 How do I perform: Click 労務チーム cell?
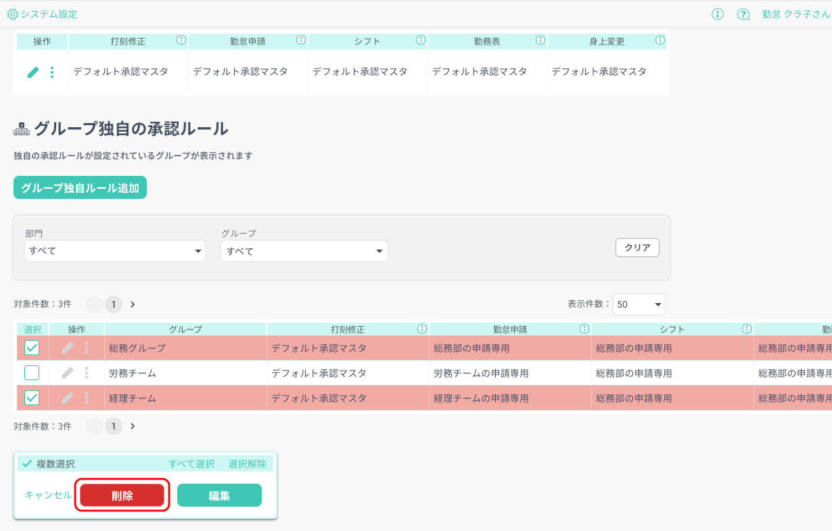click(x=185, y=373)
